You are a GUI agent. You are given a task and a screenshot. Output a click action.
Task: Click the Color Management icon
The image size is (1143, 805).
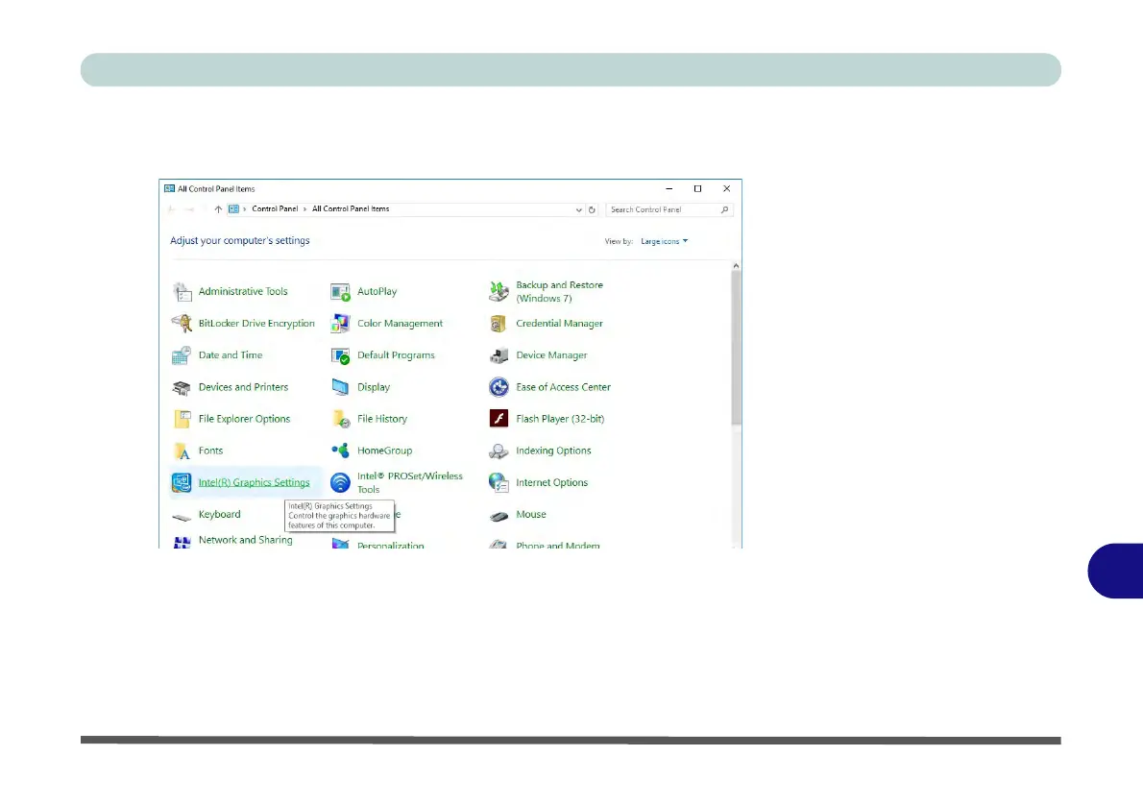coord(340,324)
